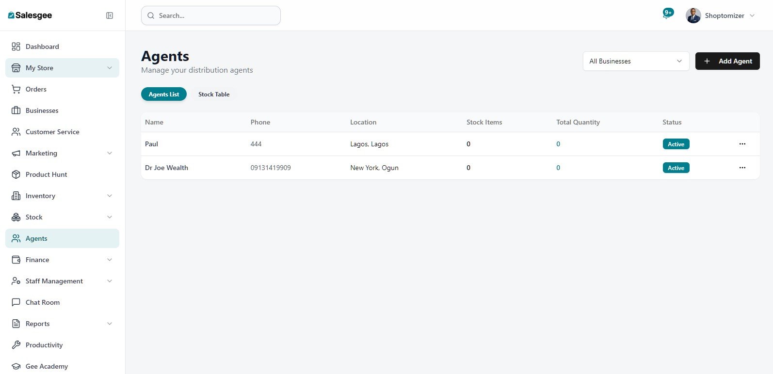Click the Customer Service people icon

tap(16, 132)
